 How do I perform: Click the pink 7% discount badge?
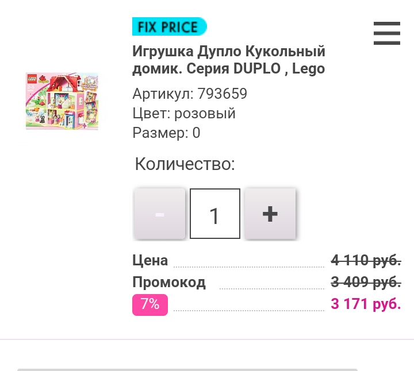click(x=150, y=304)
